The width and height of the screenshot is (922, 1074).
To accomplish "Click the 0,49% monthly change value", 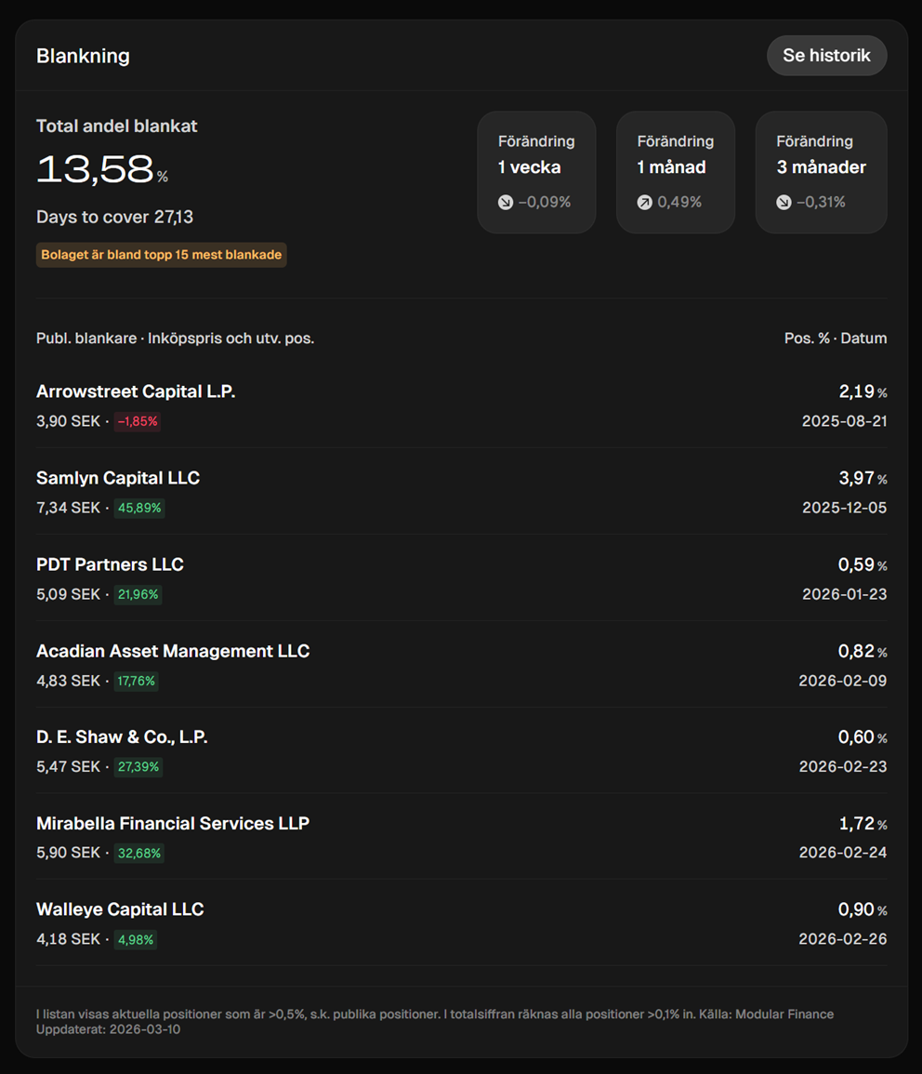I will [x=679, y=202].
